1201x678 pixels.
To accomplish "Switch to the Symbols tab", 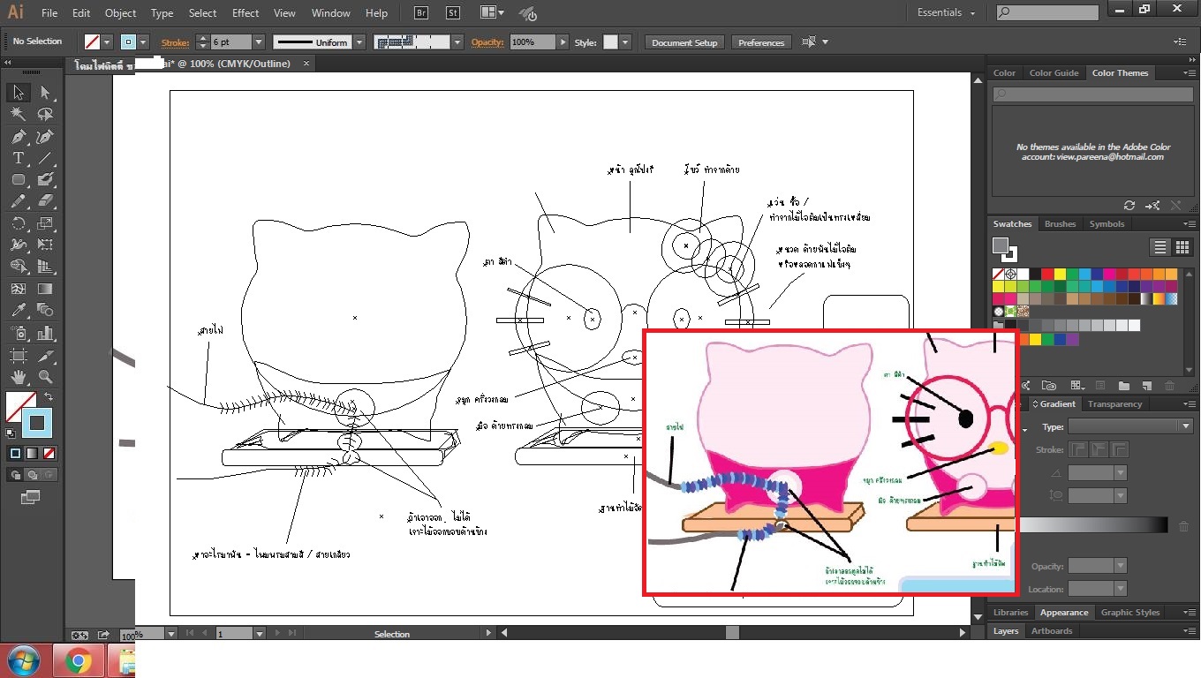I will pos(1107,224).
